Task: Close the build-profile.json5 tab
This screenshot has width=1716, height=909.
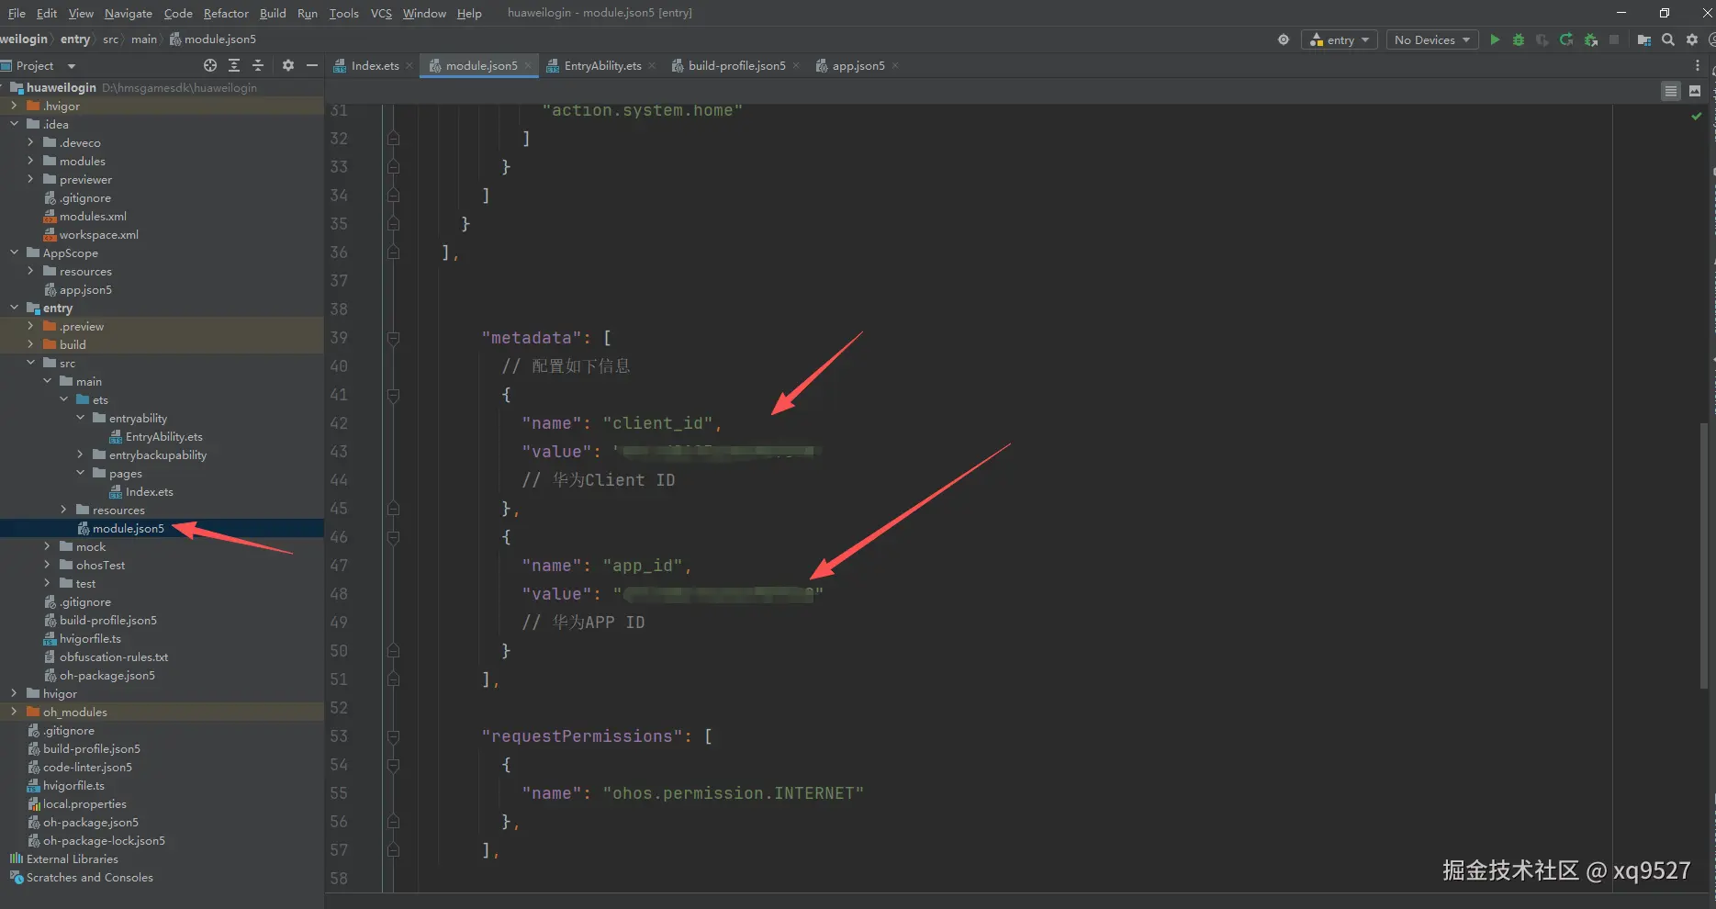Action: click(x=796, y=65)
